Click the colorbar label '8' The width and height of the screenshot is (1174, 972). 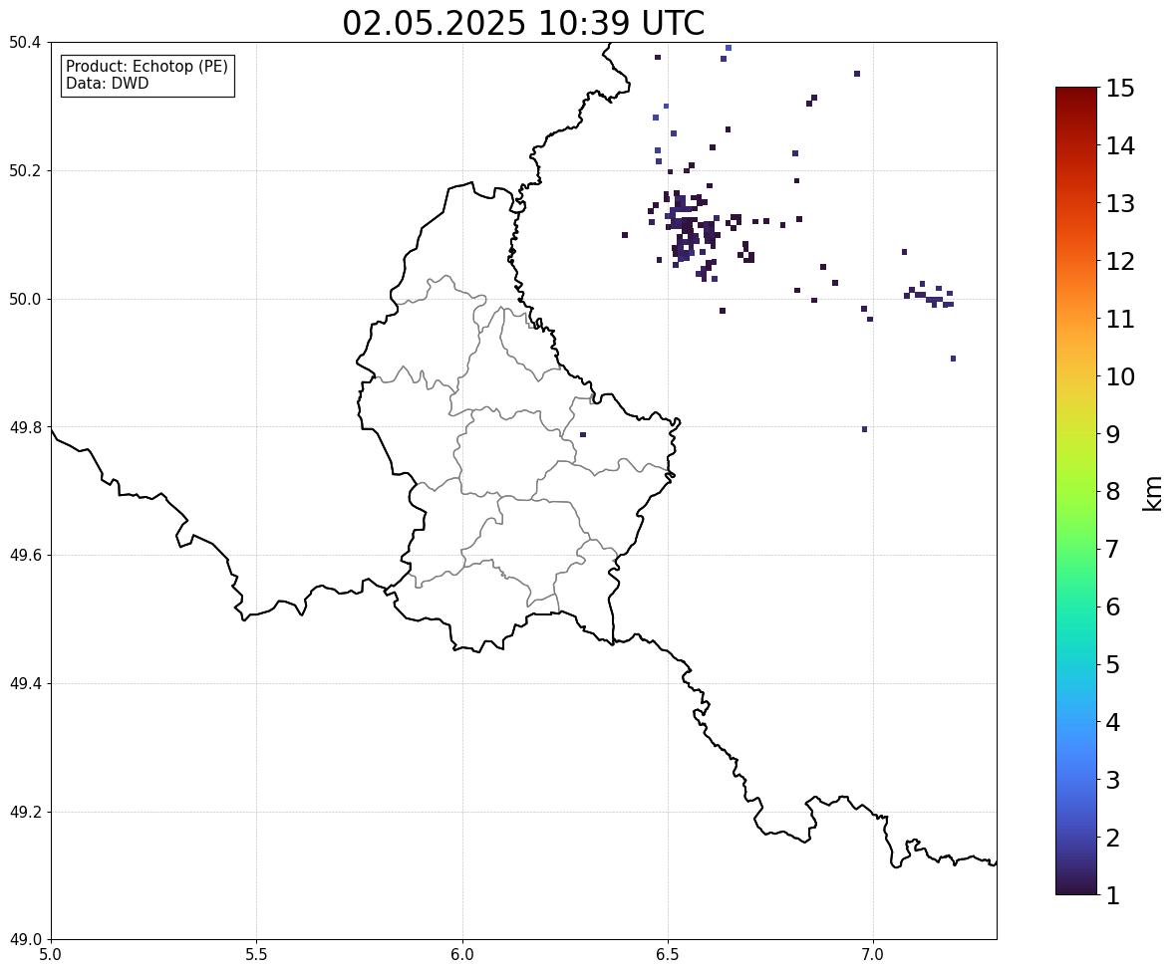tap(1113, 492)
